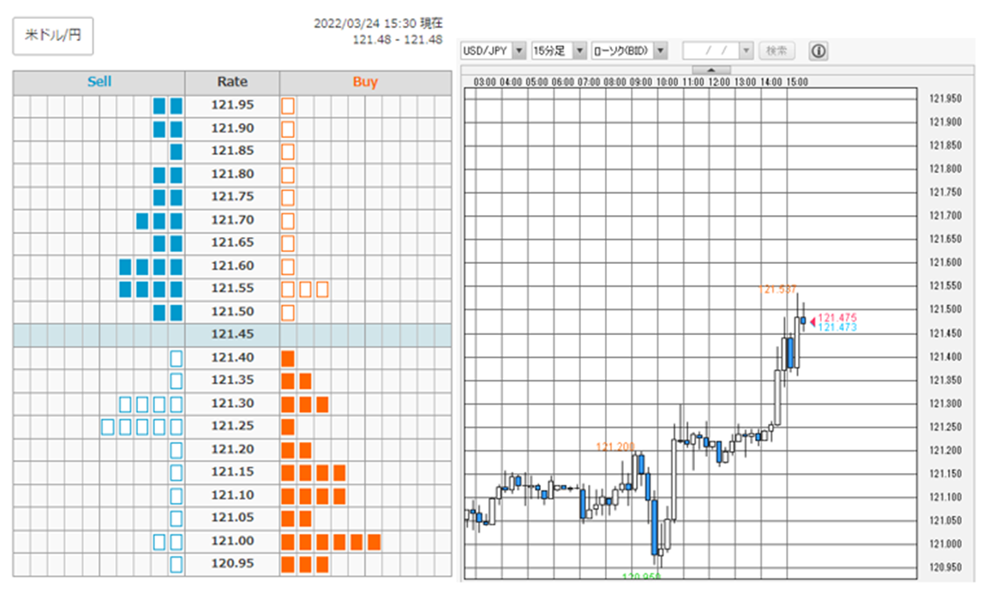Click the 米ドル/円 currency pair button
This screenshot has width=989, height=593.
tap(53, 36)
